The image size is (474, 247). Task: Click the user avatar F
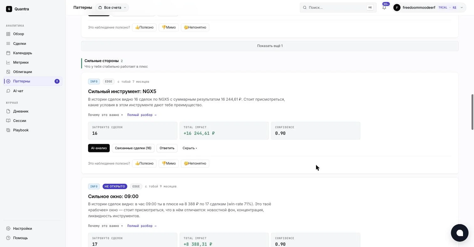pos(397,8)
